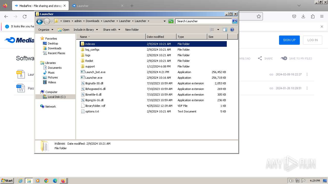This screenshot has width=328, height=184.
Task: Open more options for the 2024-02-09 MediaFire file
Action: [307, 74]
